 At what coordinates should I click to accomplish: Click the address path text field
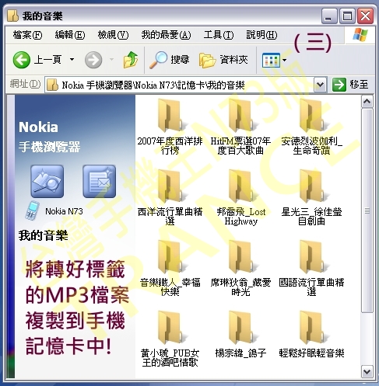click(x=181, y=85)
